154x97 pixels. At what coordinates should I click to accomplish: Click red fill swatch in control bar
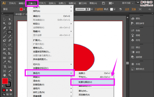click(21, 9)
